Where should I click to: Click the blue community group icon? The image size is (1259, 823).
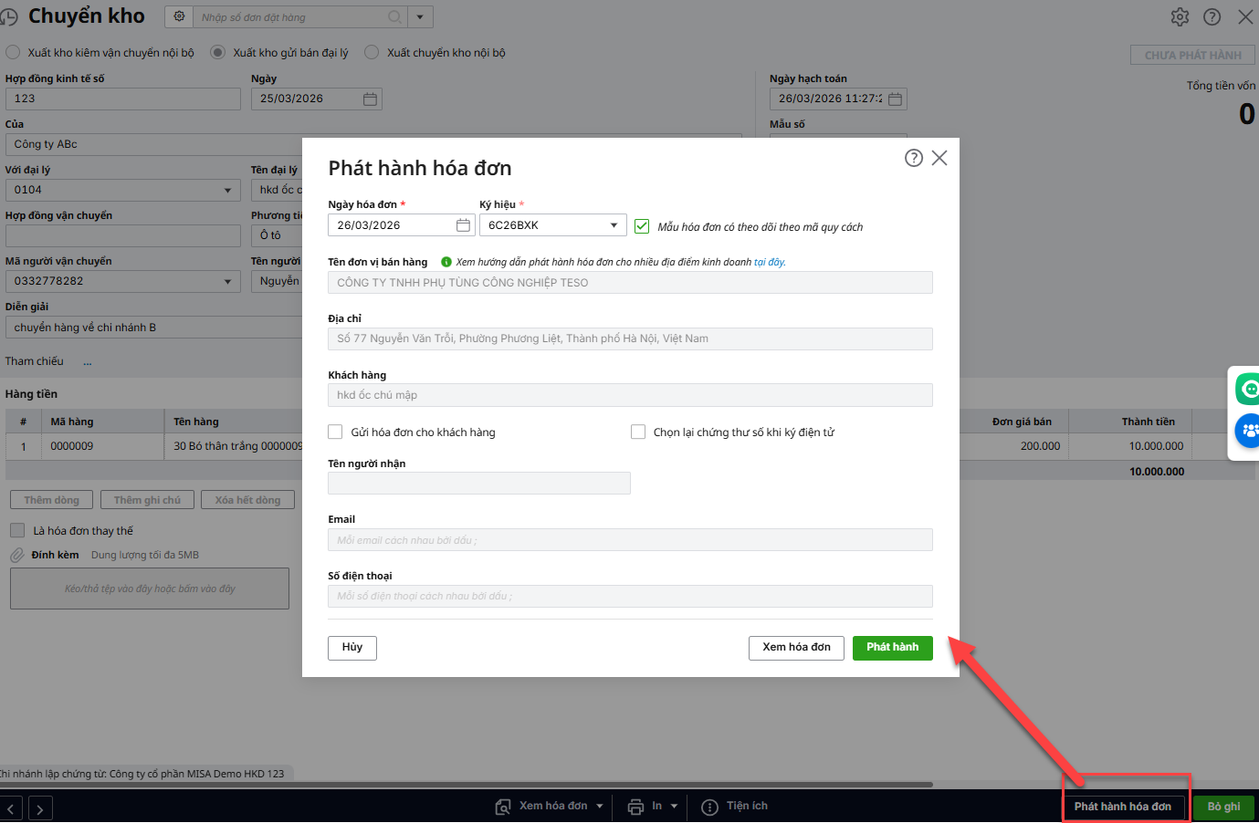click(x=1248, y=430)
